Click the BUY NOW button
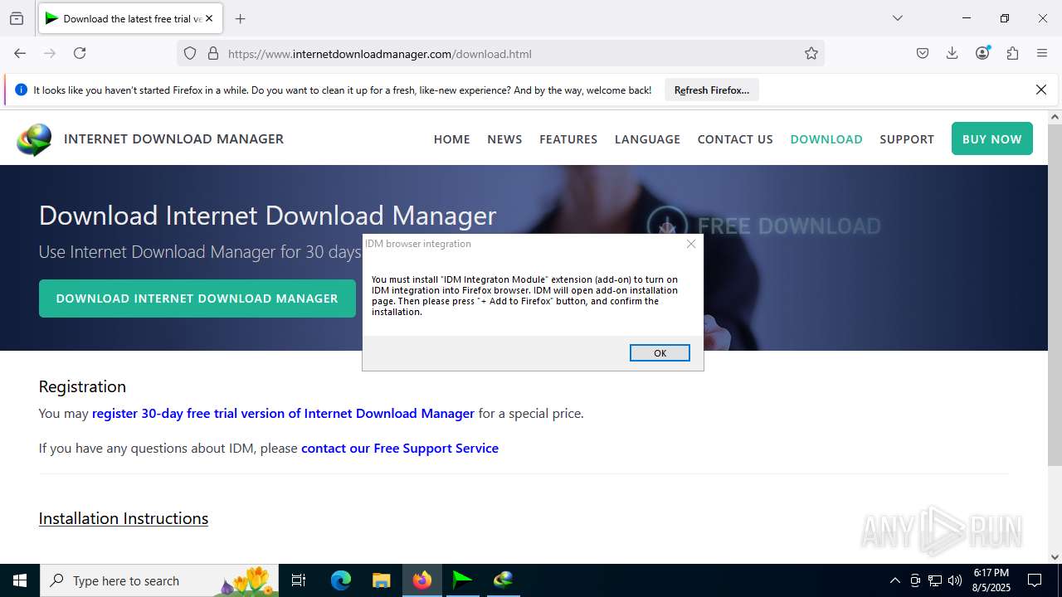Viewport: 1062px width, 597px height. pyautogui.click(x=992, y=139)
